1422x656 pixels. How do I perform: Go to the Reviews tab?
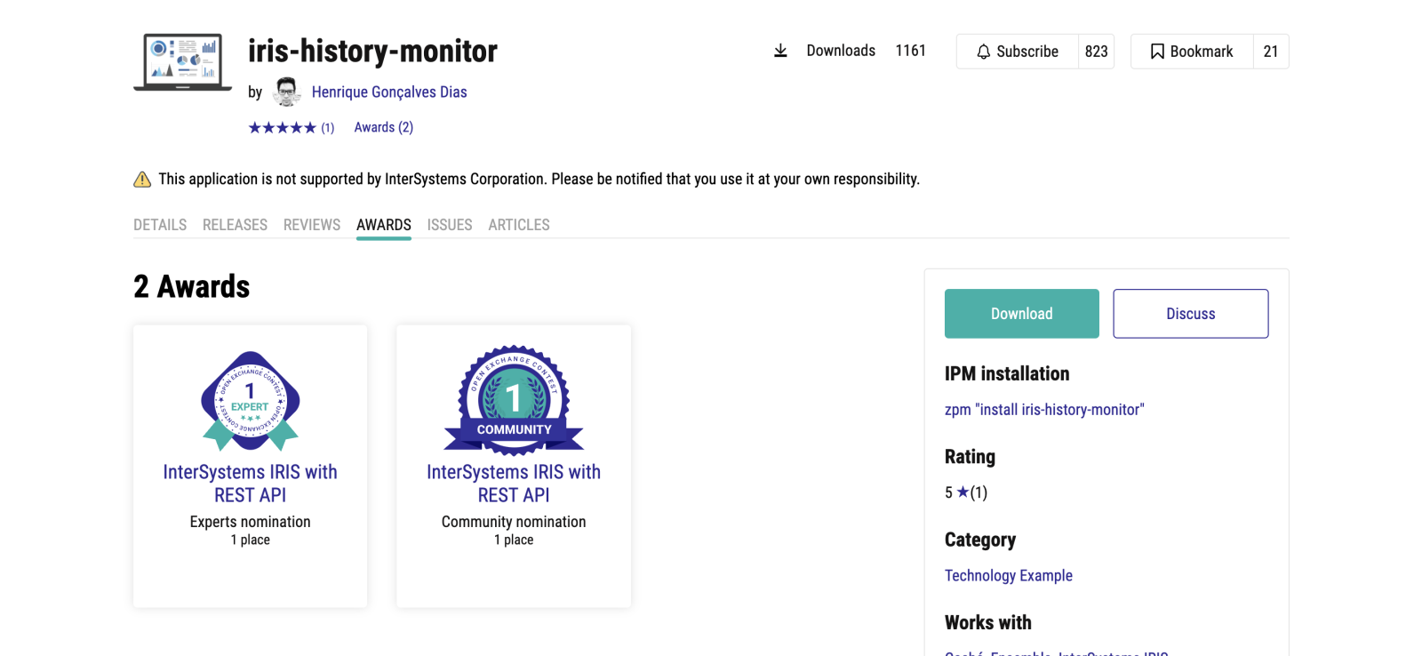coord(312,225)
